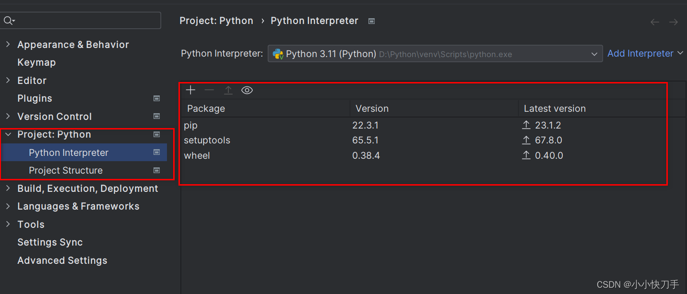Click icon next to Python Interpreter breadcrumb

click(x=371, y=21)
